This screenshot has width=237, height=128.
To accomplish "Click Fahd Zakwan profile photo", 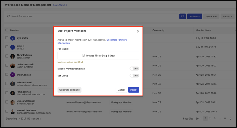I will pyautogui.click(x=12, y=93).
